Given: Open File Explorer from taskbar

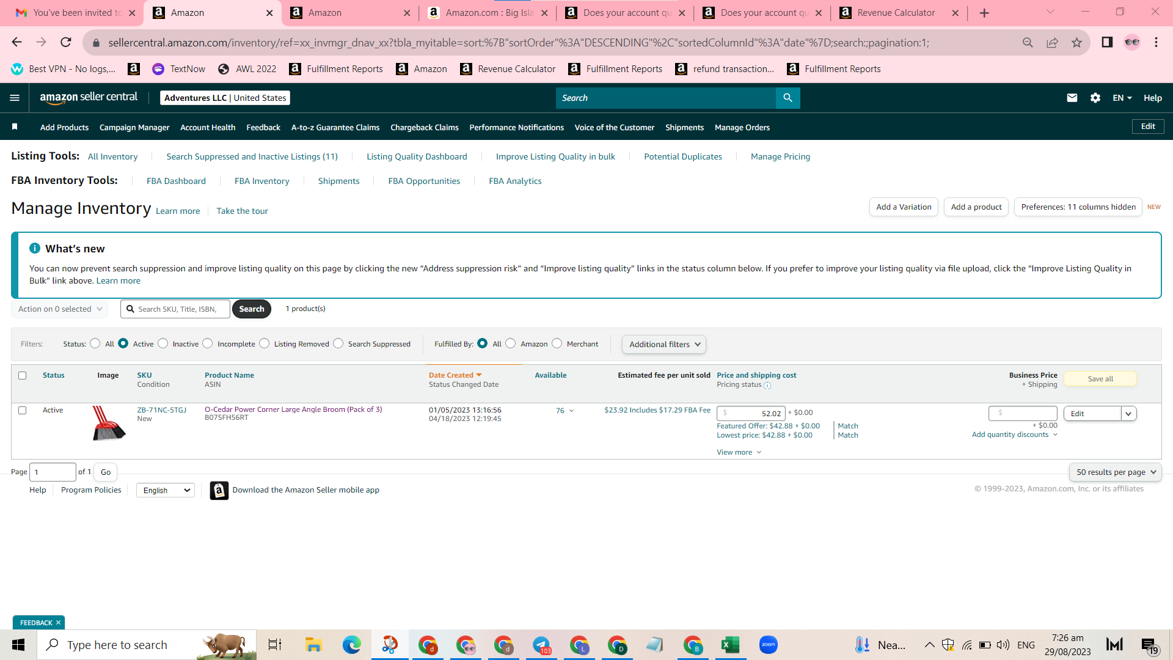Looking at the screenshot, I should [313, 645].
